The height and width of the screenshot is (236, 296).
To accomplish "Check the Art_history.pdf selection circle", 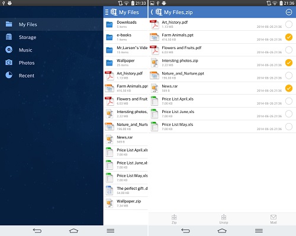I will 289,24.
